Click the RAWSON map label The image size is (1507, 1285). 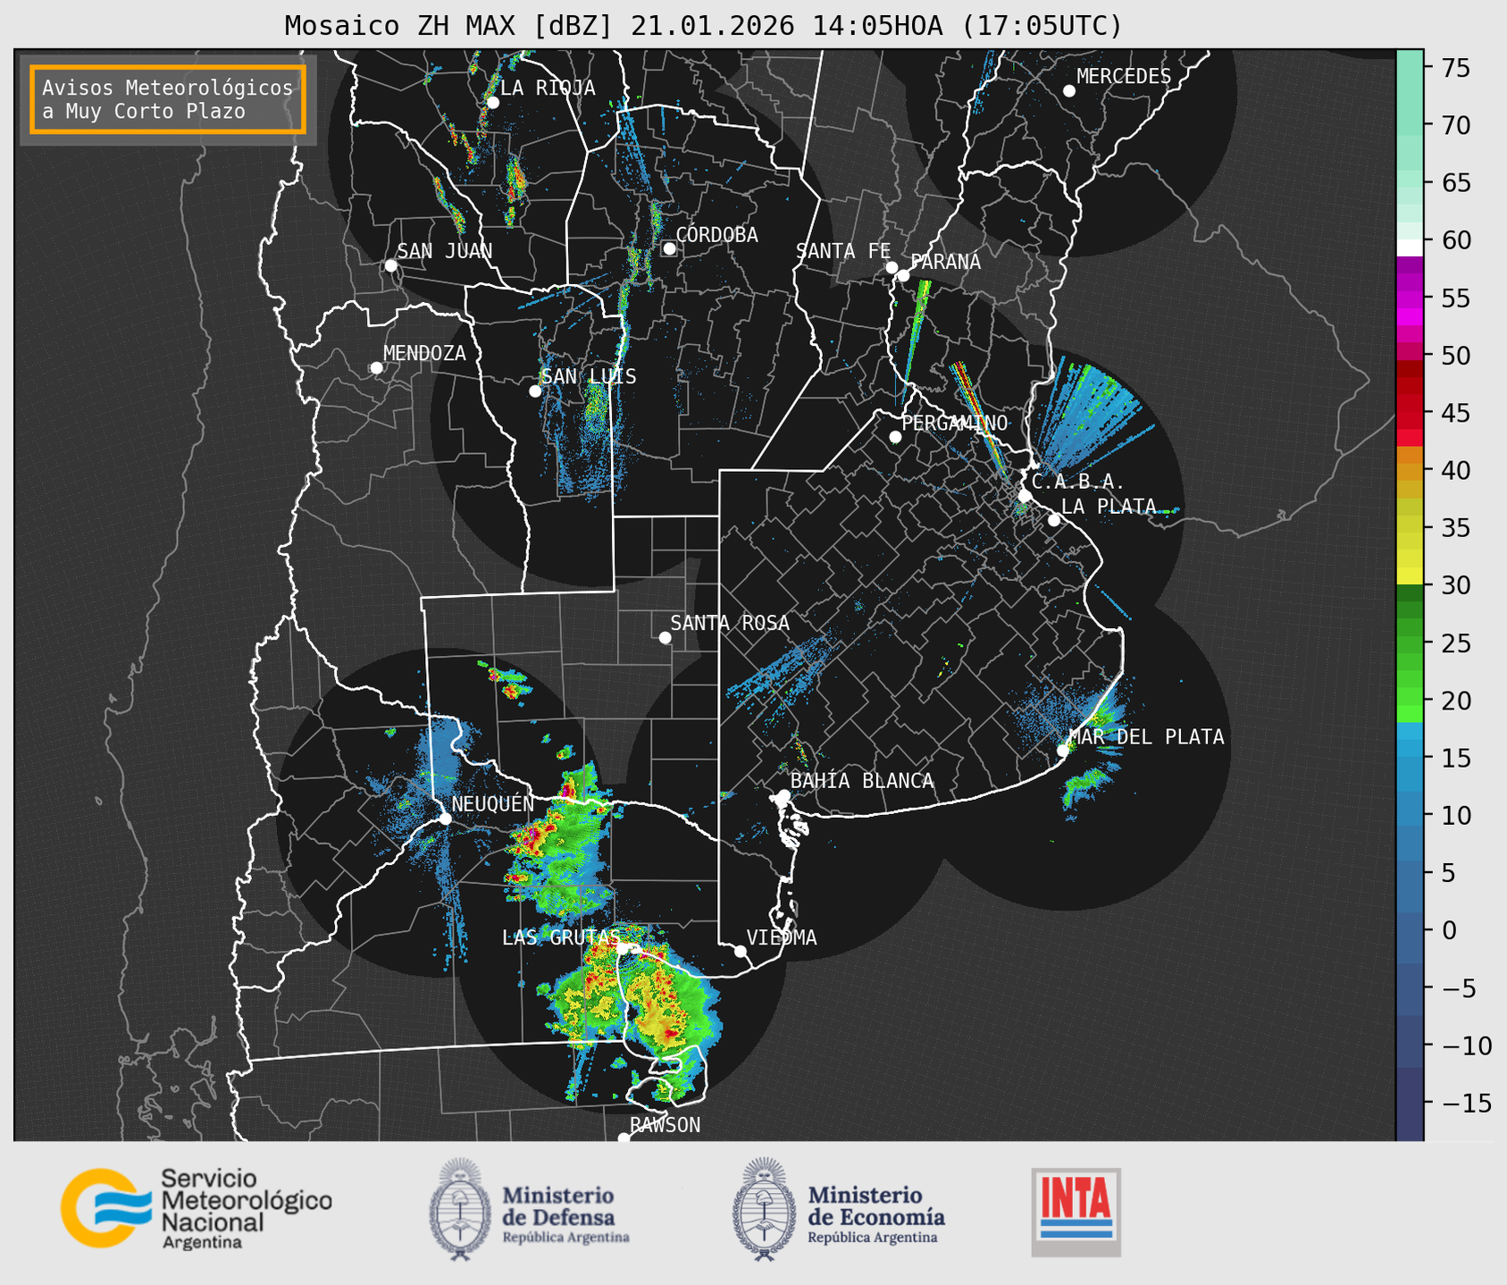(x=665, y=1125)
